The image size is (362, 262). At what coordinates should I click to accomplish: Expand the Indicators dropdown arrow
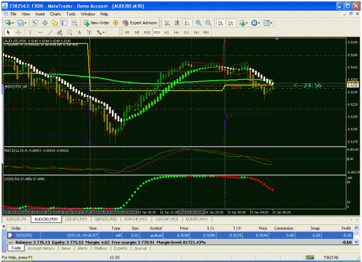pos(247,23)
